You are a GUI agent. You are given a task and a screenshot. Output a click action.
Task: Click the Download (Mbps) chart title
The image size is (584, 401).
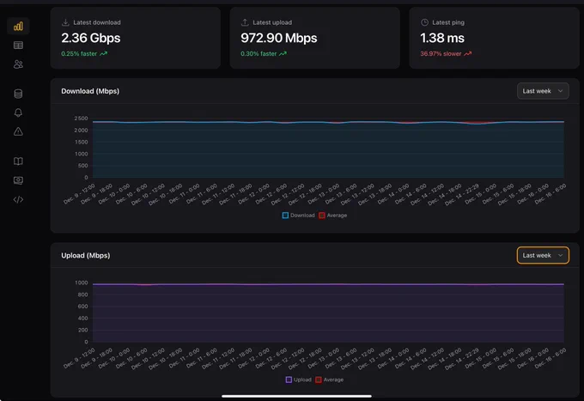click(90, 91)
